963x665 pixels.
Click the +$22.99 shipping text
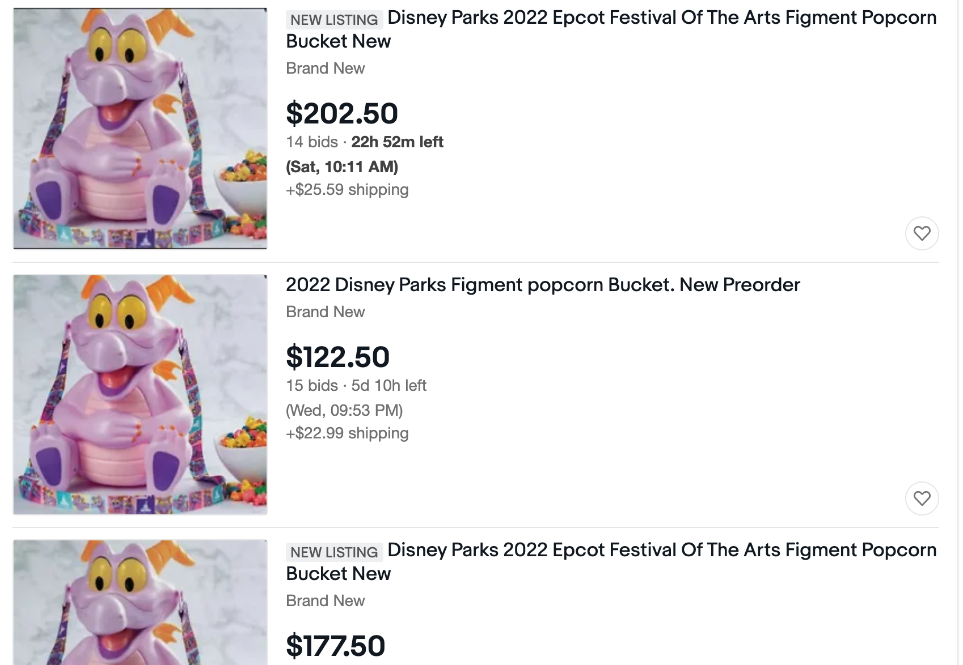tap(347, 433)
